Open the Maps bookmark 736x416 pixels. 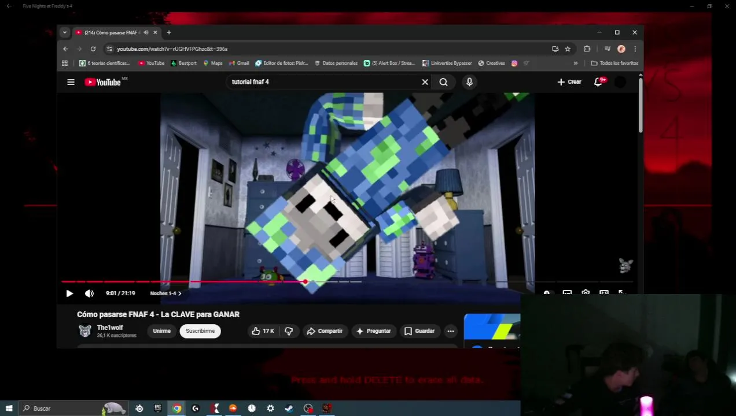[212, 63]
